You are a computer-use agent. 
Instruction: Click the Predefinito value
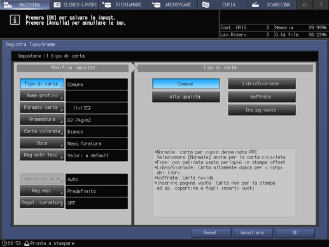(97, 191)
